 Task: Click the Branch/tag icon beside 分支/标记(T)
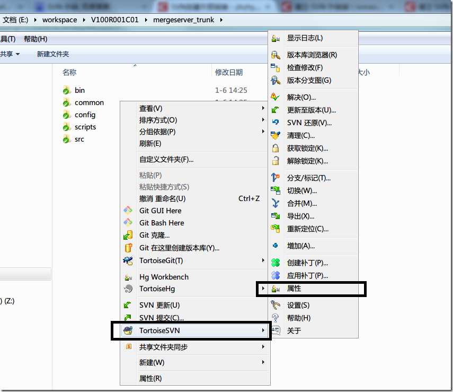point(276,178)
